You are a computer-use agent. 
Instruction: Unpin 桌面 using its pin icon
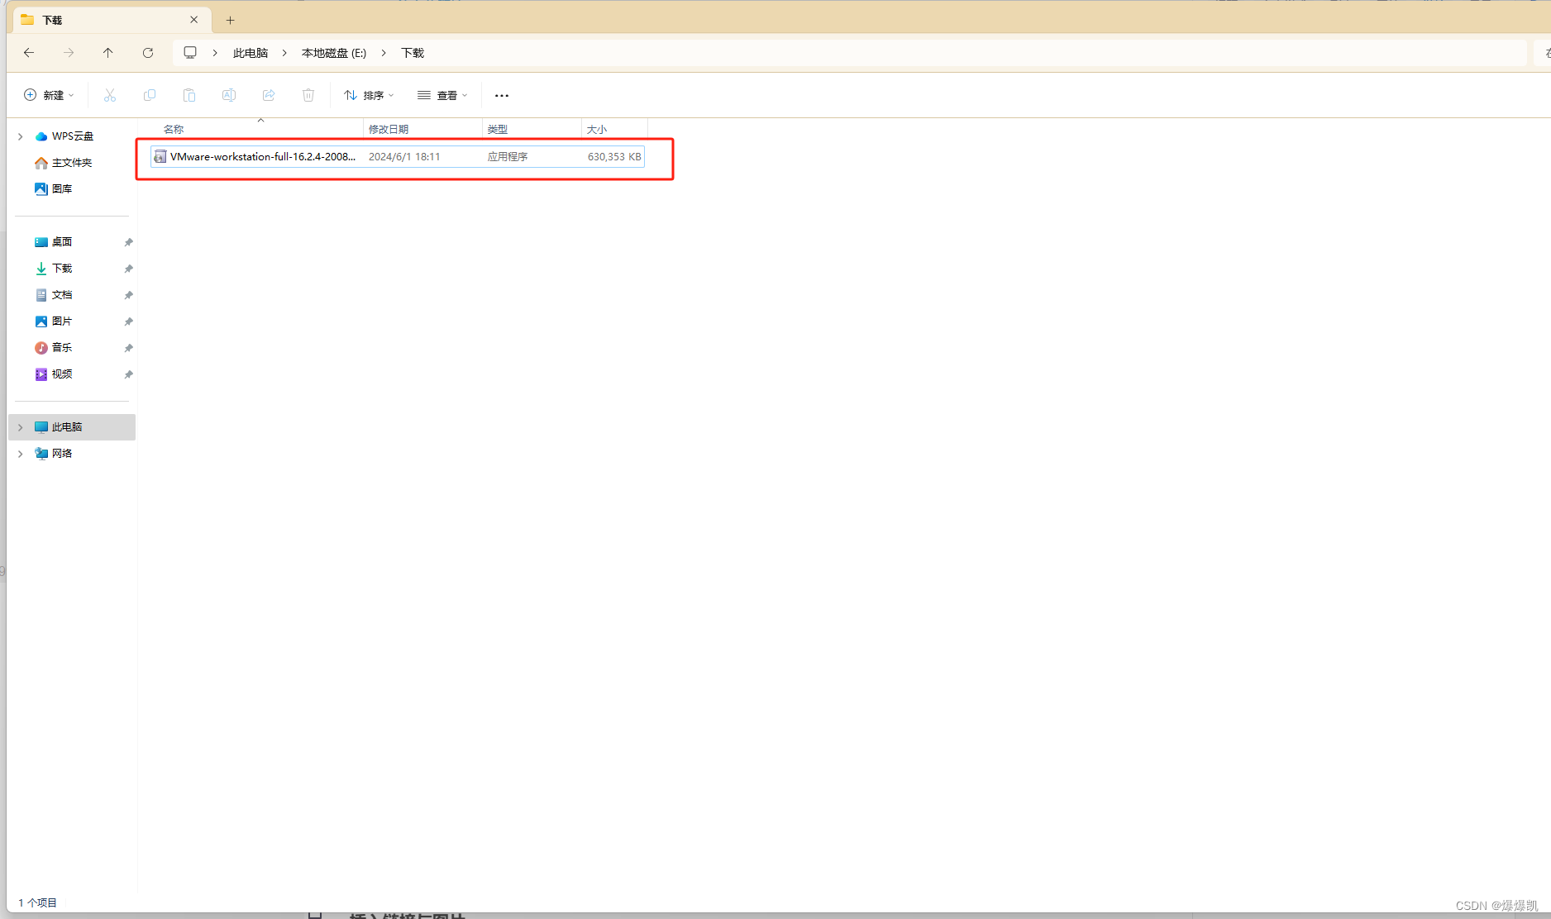tap(128, 242)
